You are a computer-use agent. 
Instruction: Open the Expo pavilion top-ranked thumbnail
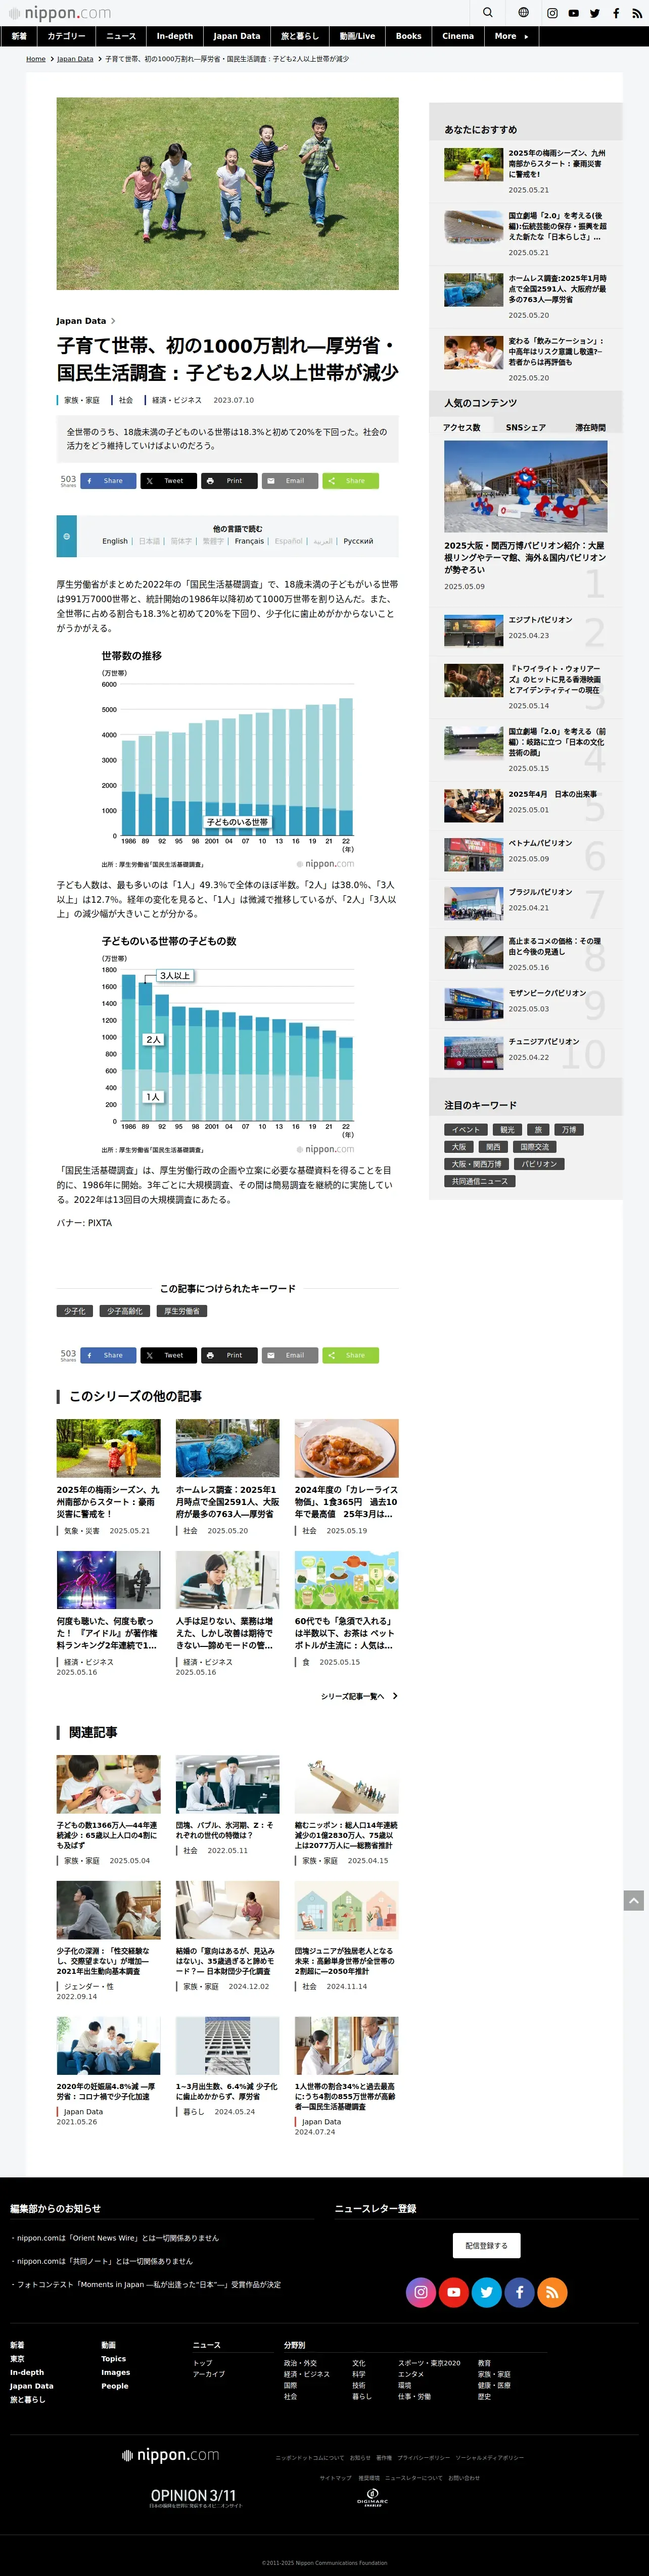click(x=526, y=487)
